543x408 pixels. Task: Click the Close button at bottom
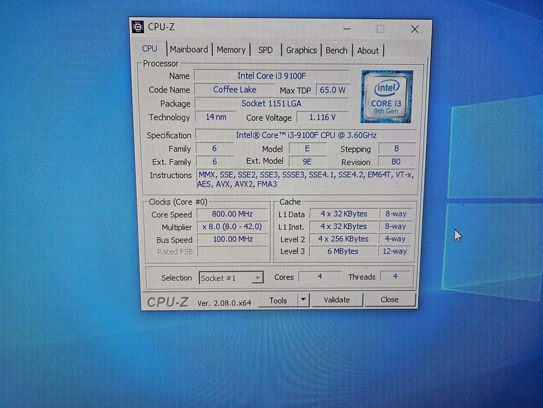point(389,300)
